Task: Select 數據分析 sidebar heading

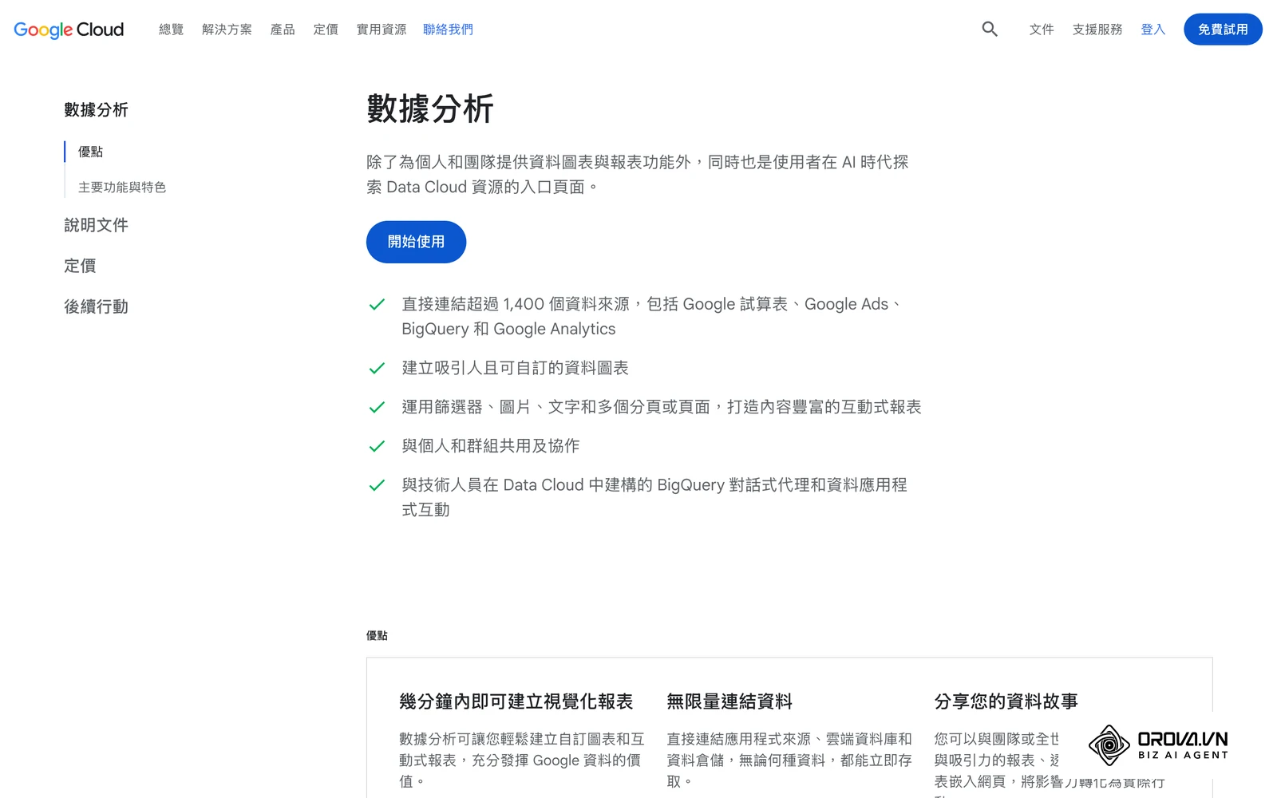Action: (x=96, y=110)
